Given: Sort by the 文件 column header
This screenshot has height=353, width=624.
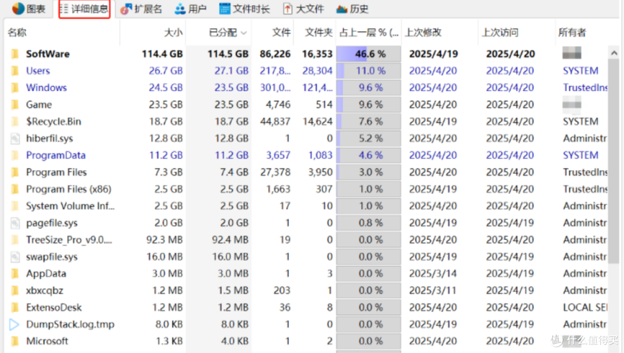Looking at the screenshot, I should [x=281, y=32].
